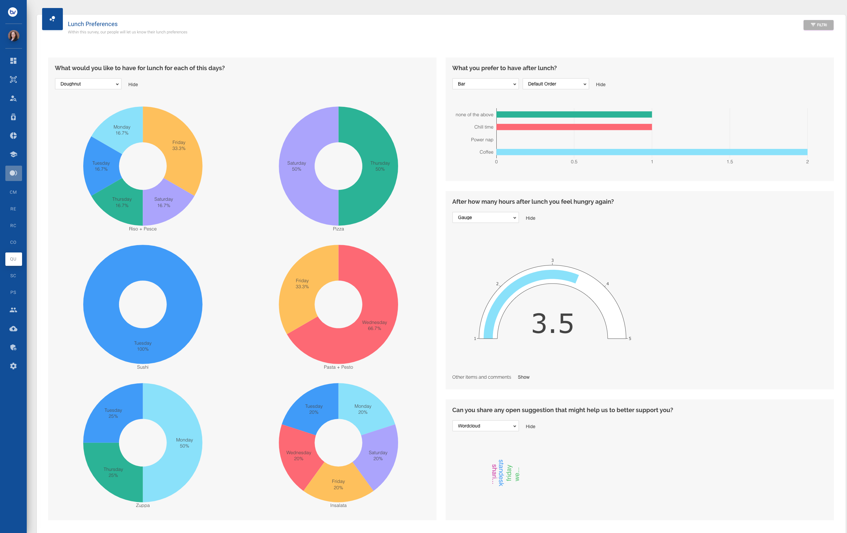
Task: Change Wordcloud dropdown to another chart type
Action: 485,425
